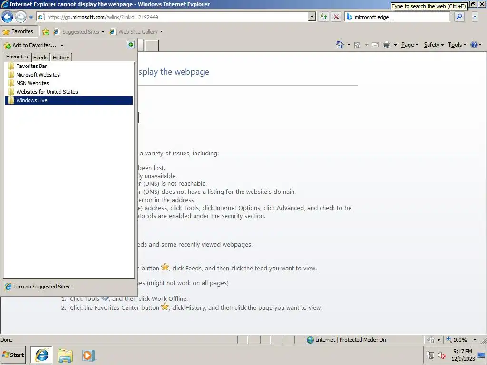487x365 pixels.
Task: Pin the Favorites Center pane
Action: (x=131, y=45)
